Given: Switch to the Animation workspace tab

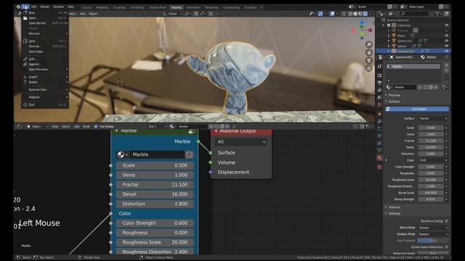Looking at the screenshot, I should [x=193, y=8].
